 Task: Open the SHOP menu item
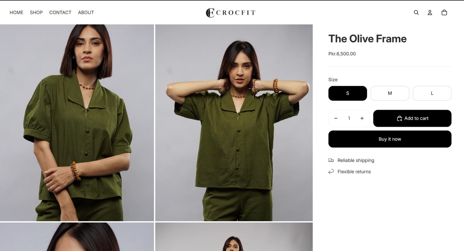(x=36, y=12)
